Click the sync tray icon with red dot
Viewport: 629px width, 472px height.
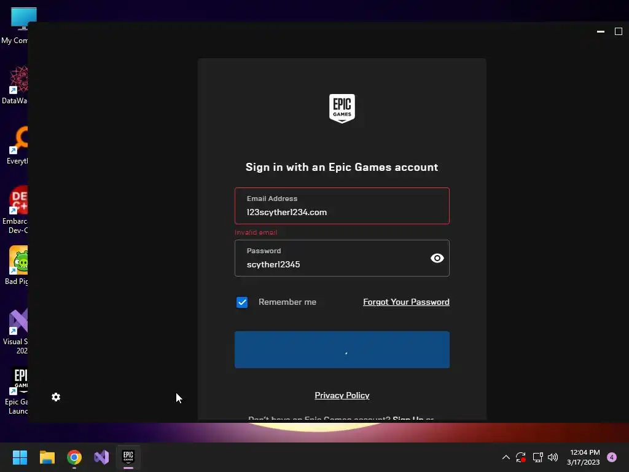[x=521, y=457]
